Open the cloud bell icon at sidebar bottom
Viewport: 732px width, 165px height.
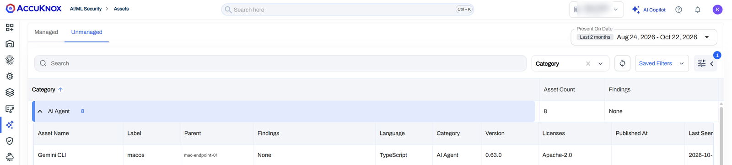[x=10, y=157]
